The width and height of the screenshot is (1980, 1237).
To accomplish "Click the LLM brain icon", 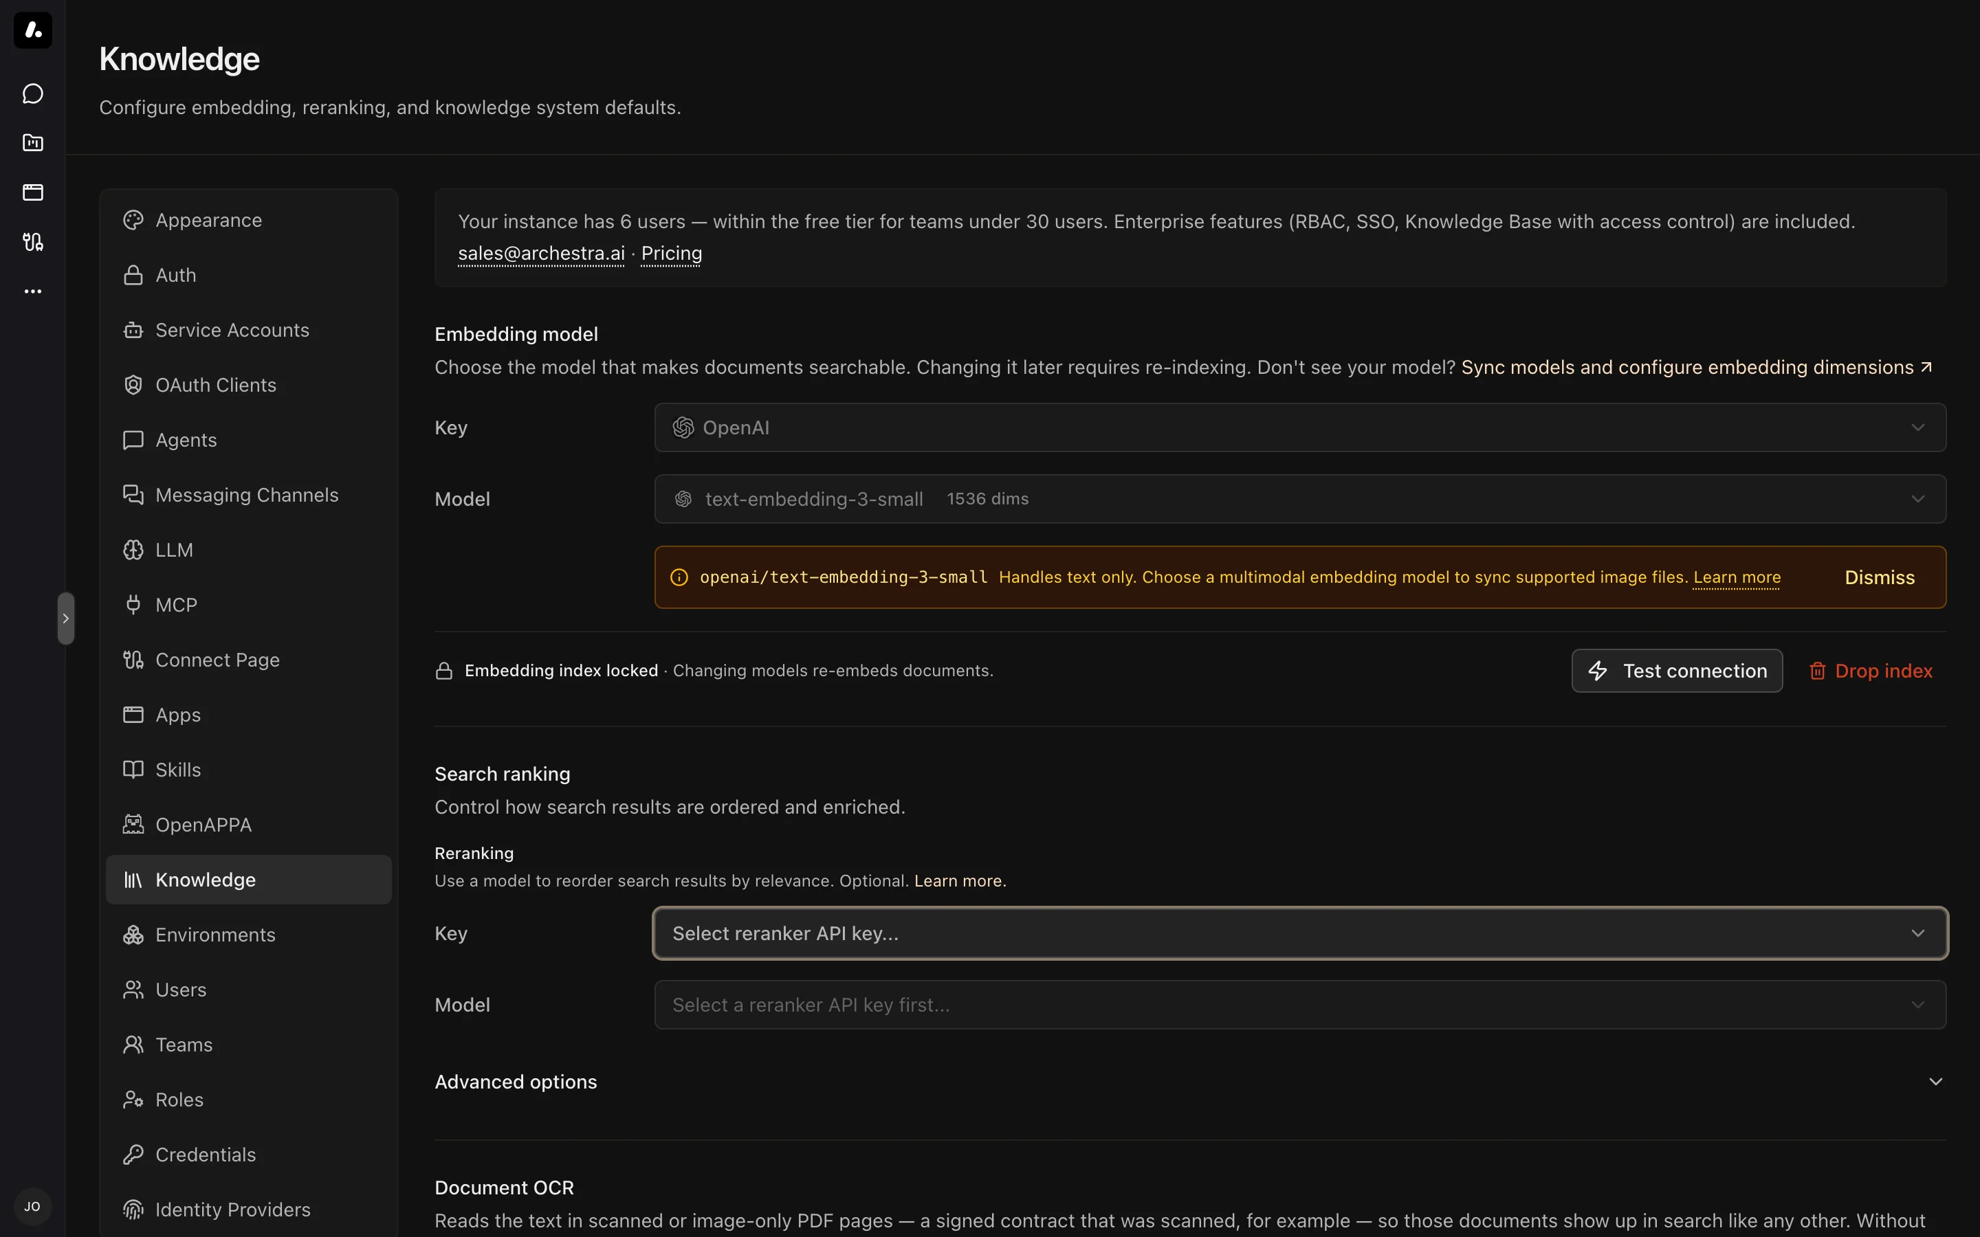I will (x=133, y=550).
